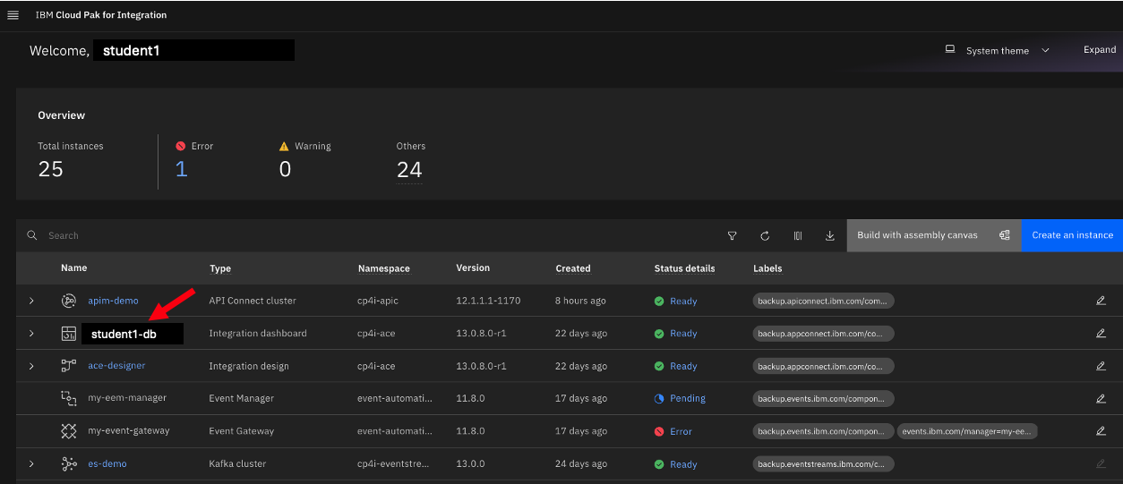Edit the apim-demo instance
The height and width of the screenshot is (484, 1123).
[1102, 301]
